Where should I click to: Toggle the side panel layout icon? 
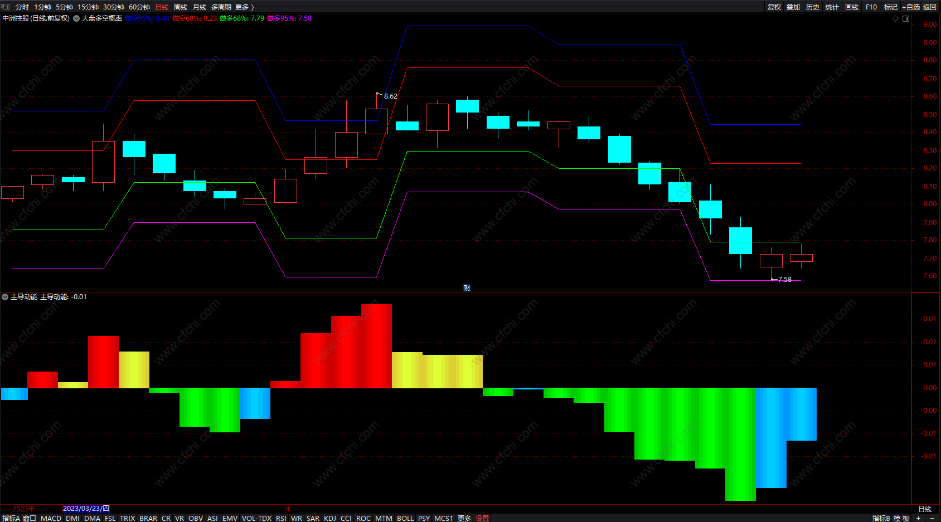pos(906,18)
